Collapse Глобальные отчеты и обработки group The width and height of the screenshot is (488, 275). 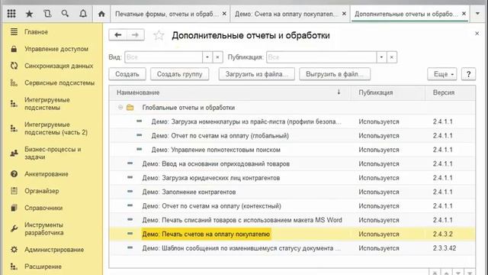pyautogui.click(x=120, y=108)
